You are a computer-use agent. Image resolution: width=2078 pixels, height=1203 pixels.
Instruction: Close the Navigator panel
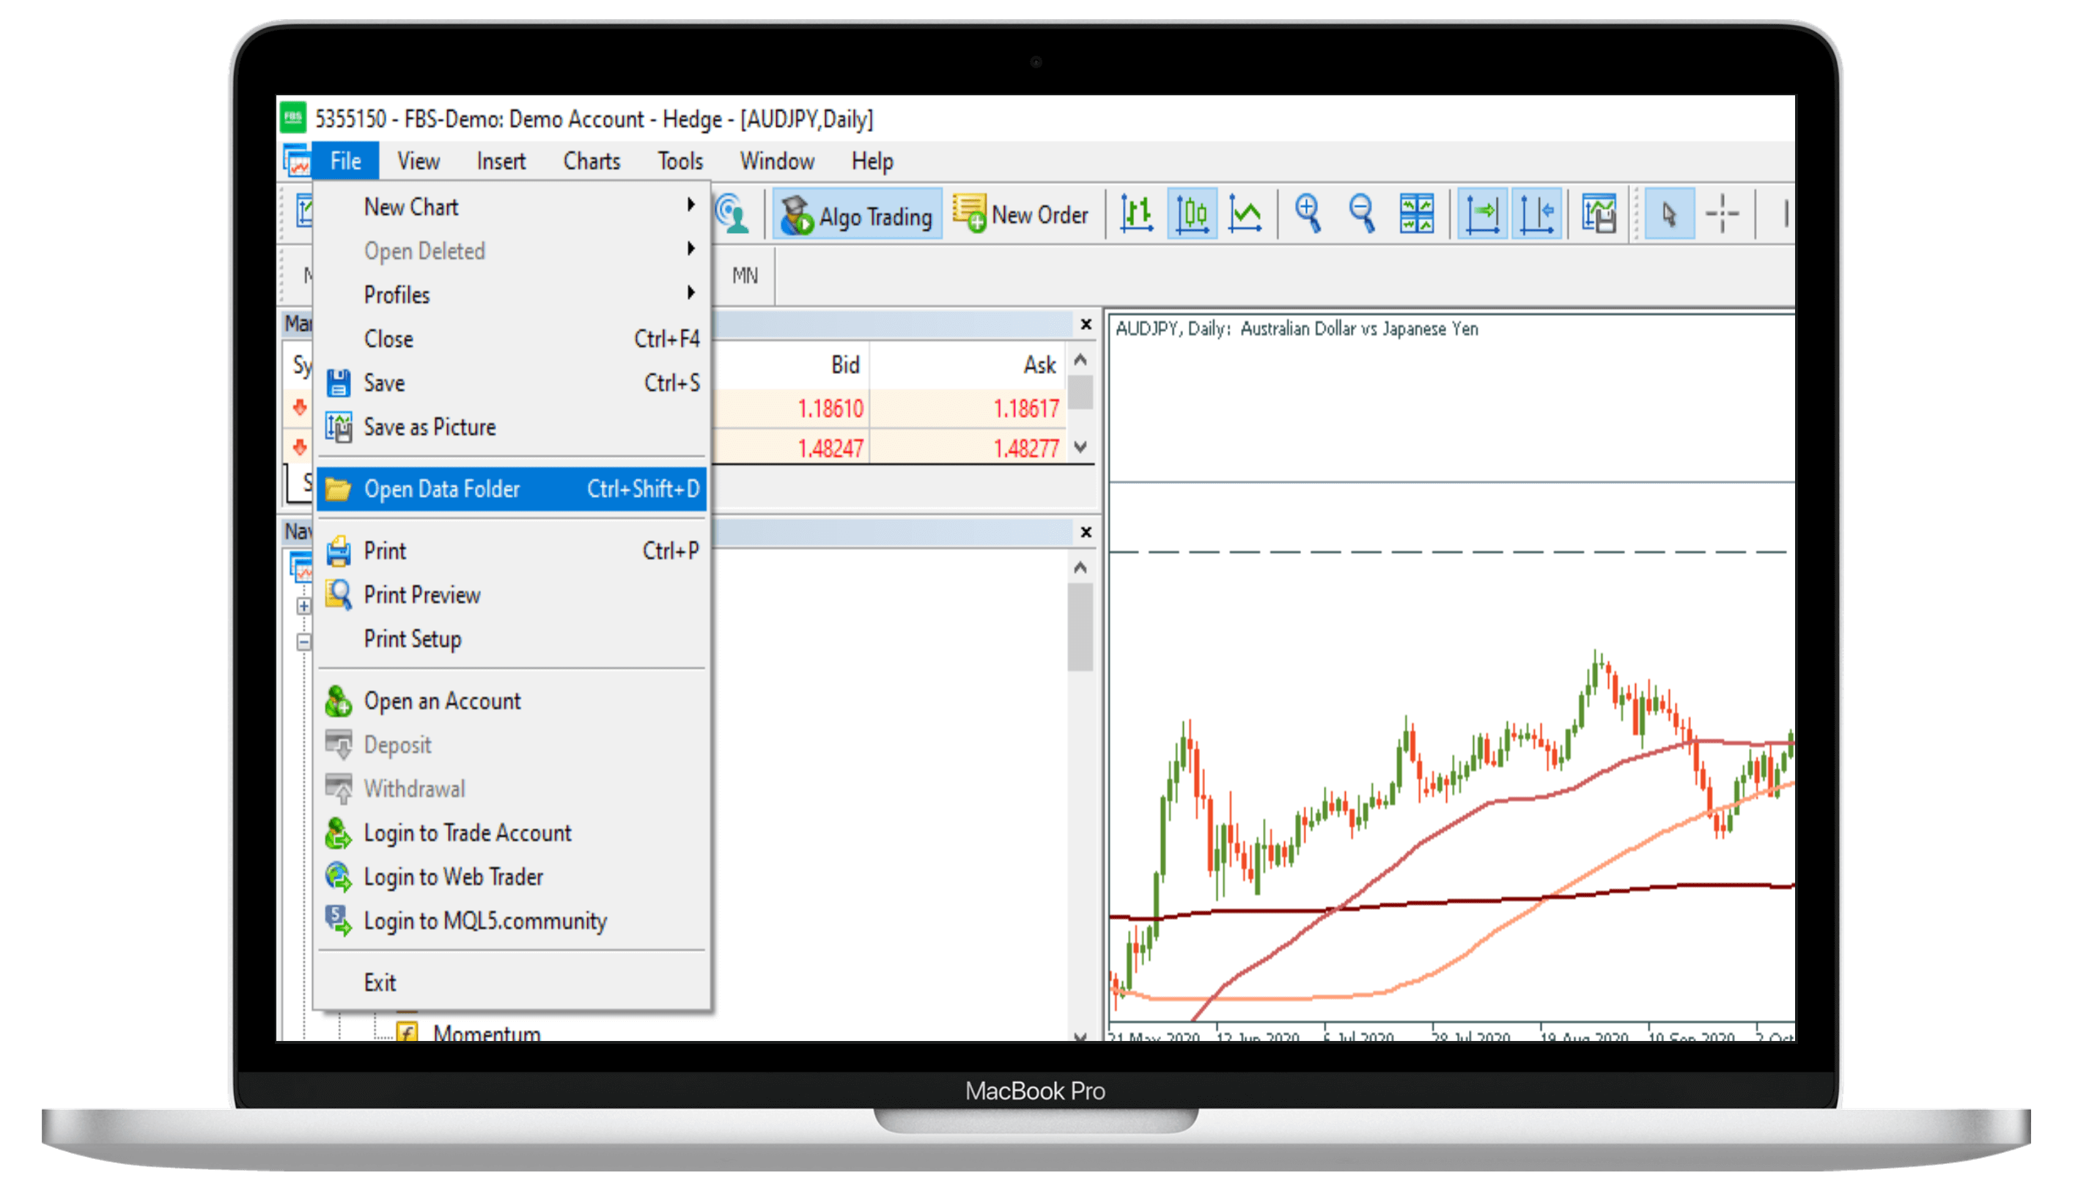coord(1086,533)
